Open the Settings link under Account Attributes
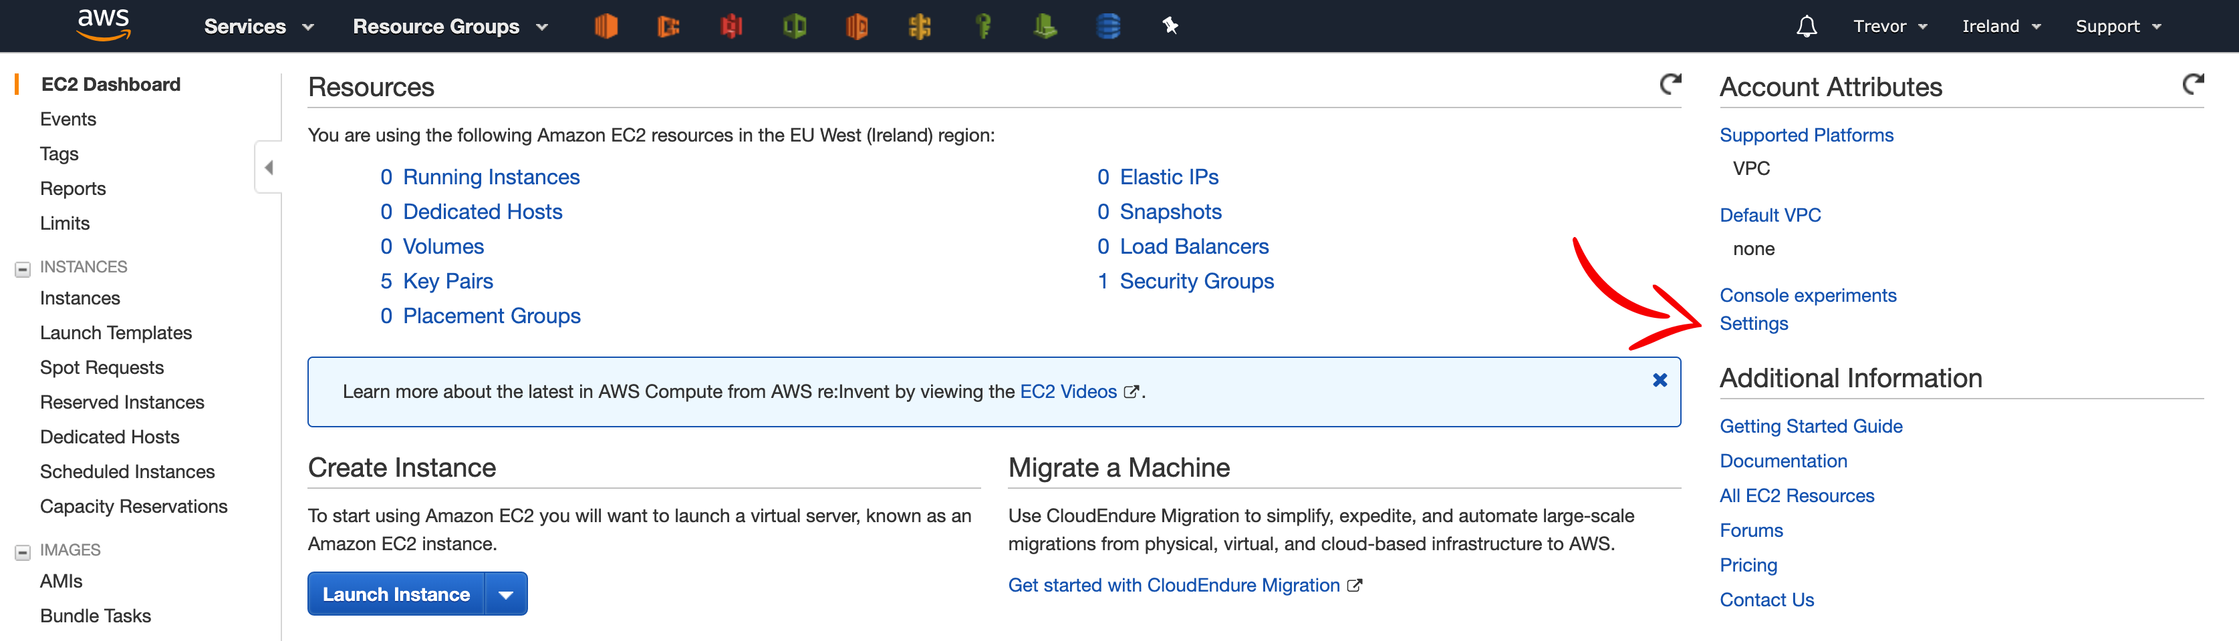Viewport: 2239px width, 641px height. pyautogui.click(x=1753, y=324)
